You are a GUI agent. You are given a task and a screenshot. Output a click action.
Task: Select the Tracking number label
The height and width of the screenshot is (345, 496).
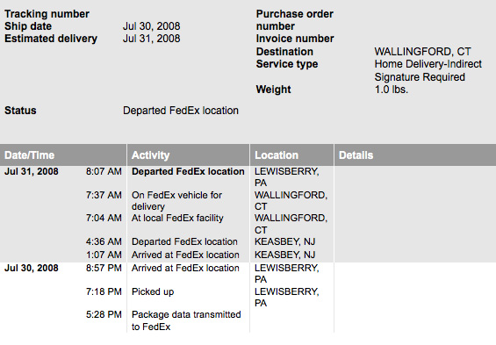(x=47, y=14)
